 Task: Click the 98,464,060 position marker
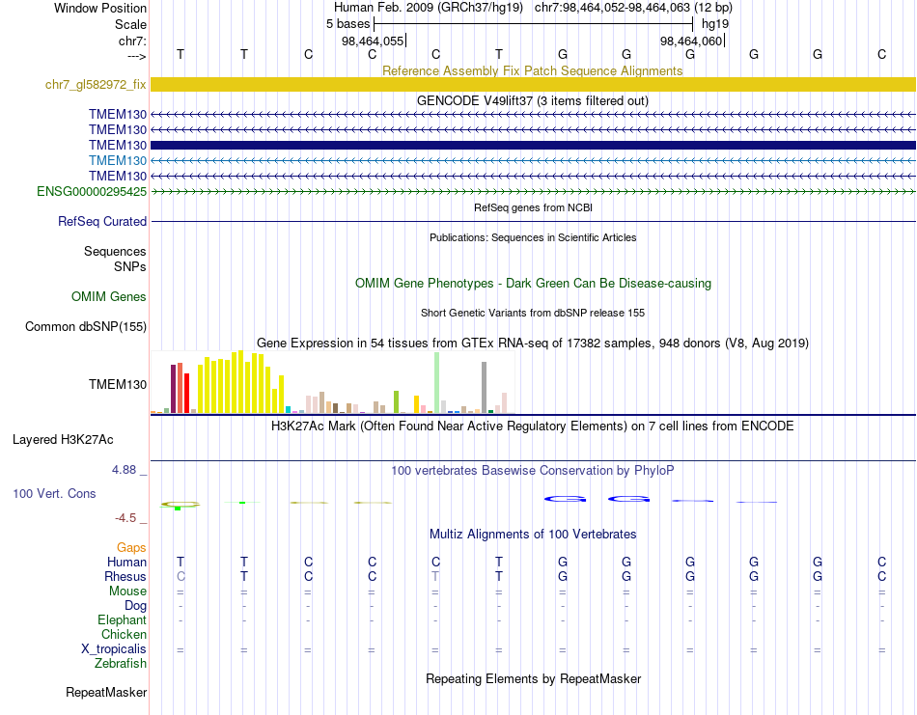(692, 41)
